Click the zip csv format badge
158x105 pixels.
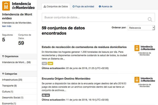click(x=46, y=95)
